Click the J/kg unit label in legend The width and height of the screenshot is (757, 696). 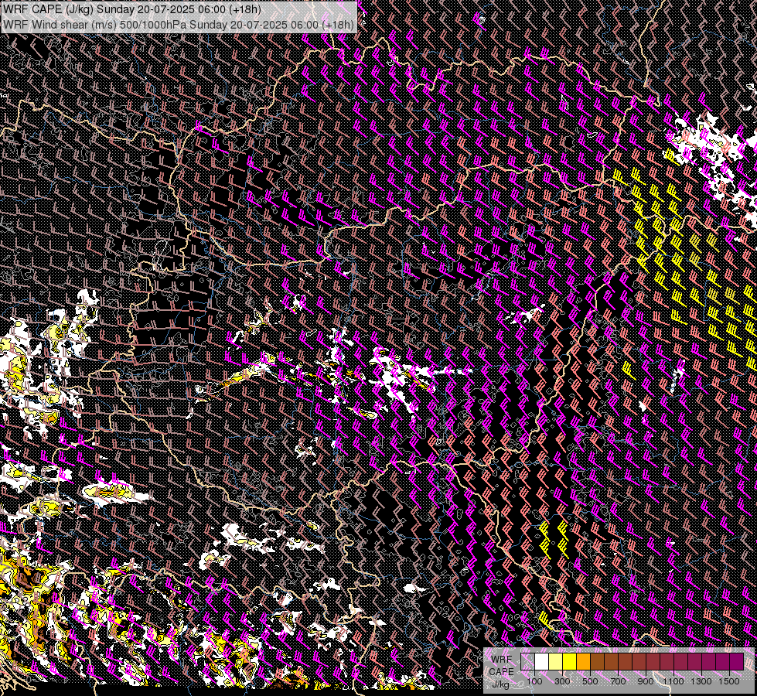pos(501,684)
